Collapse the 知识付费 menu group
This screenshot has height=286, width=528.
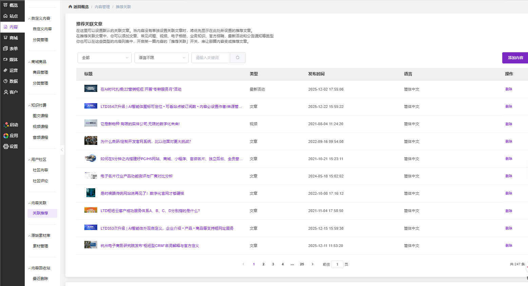pos(38,105)
